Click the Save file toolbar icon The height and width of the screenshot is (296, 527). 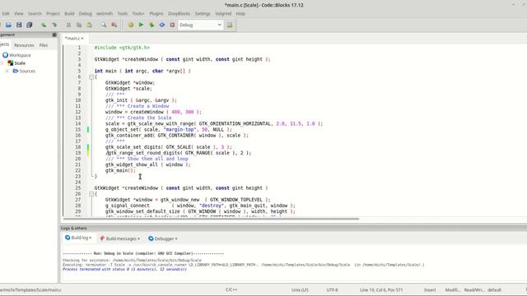pos(19,25)
